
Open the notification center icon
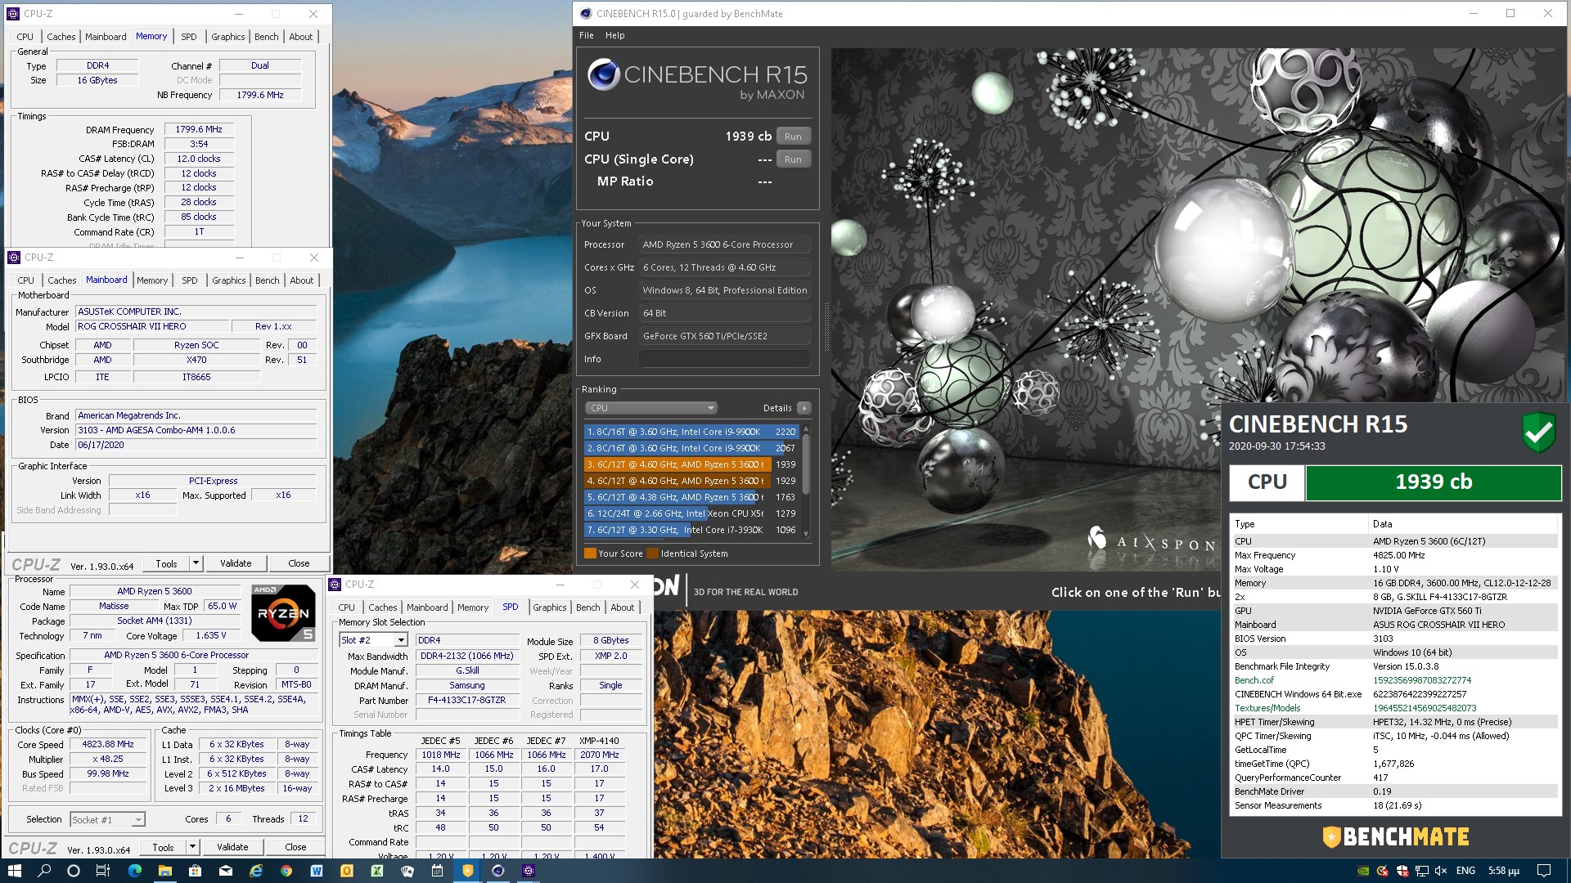coord(1544,871)
